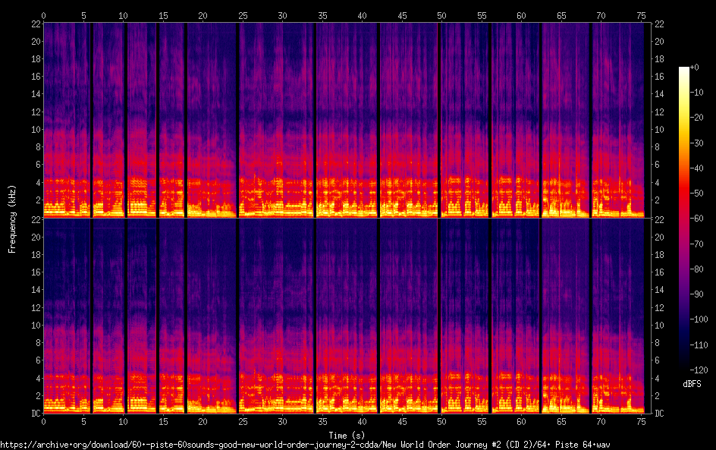The width and height of the screenshot is (716, 450).
Task: Click the "-60" color scale label
Action: pyautogui.click(x=696, y=219)
